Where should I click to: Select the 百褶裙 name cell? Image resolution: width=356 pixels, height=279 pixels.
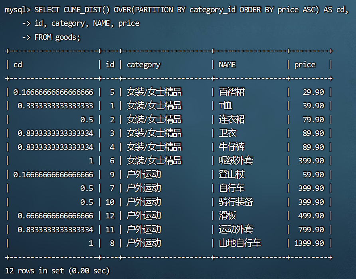[x=231, y=92]
